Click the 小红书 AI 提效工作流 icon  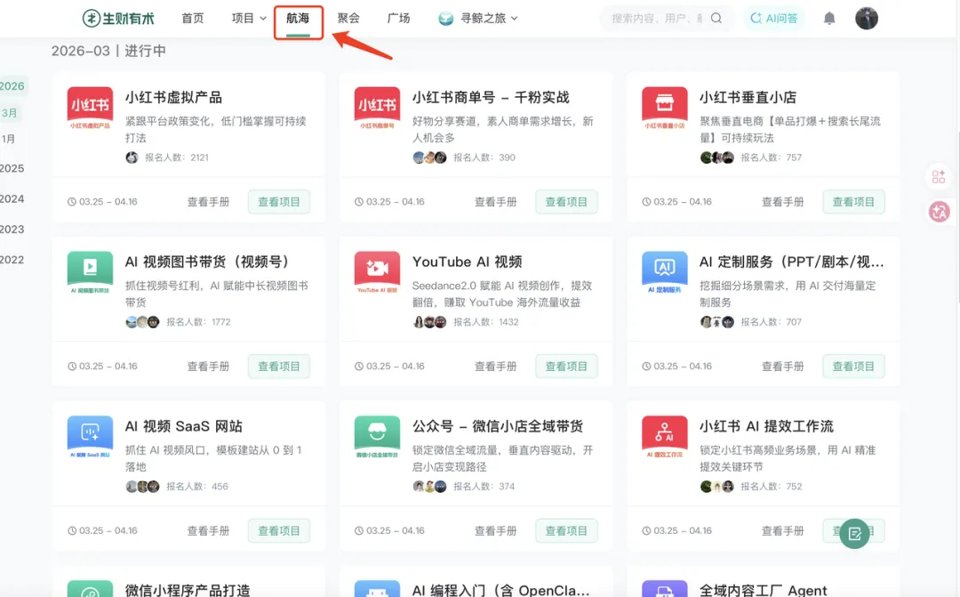[x=664, y=437]
